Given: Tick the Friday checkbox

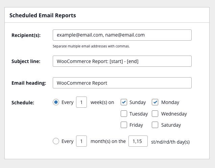Looking at the screenshot, I should pyautogui.click(x=124, y=125).
